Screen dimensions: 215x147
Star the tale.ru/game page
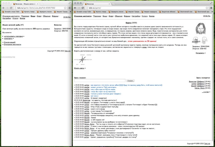click(x=207, y=8)
